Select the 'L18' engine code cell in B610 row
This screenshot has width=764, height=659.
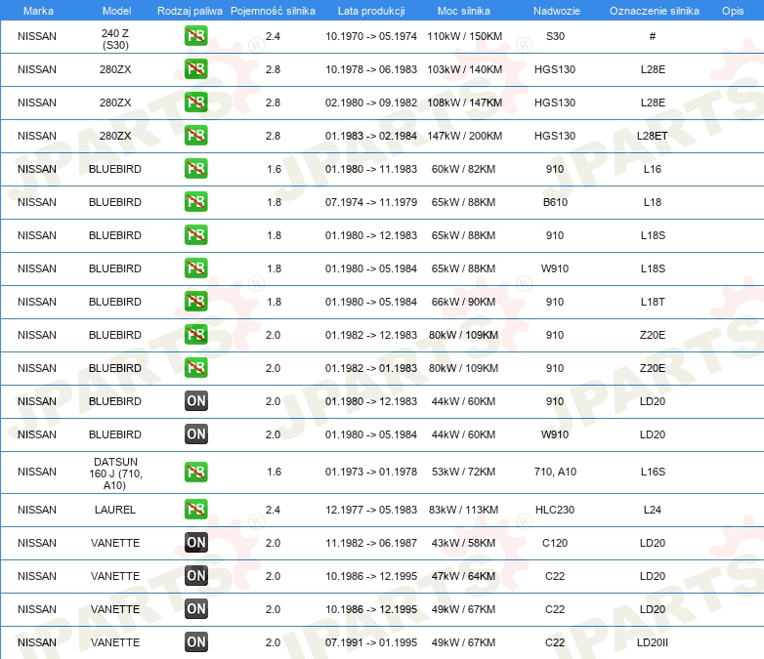click(x=653, y=202)
